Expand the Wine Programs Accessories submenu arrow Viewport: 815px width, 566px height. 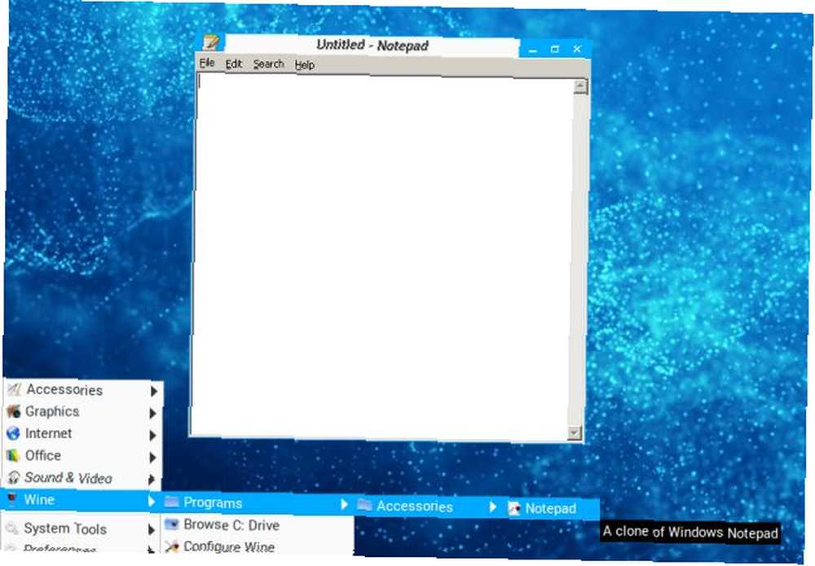tap(493, 507)
